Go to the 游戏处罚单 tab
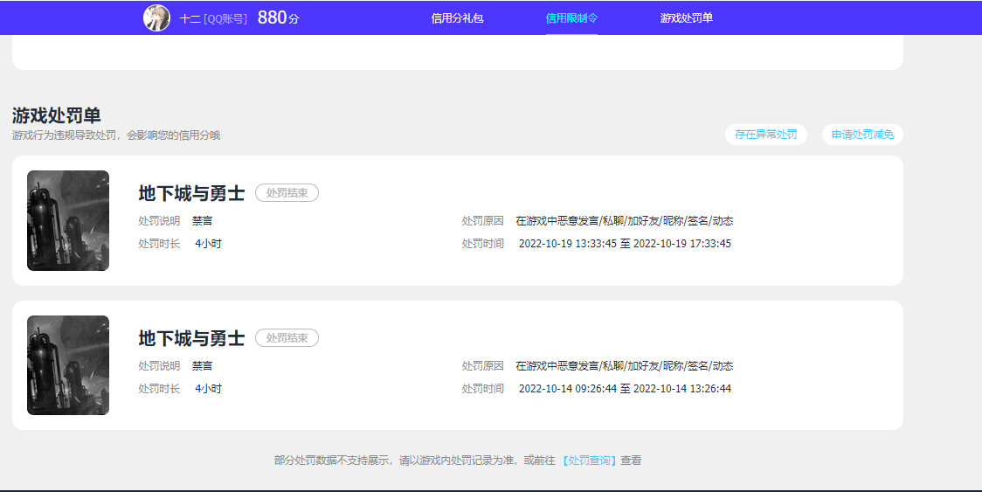982x492 pixels. click(687, 18)
